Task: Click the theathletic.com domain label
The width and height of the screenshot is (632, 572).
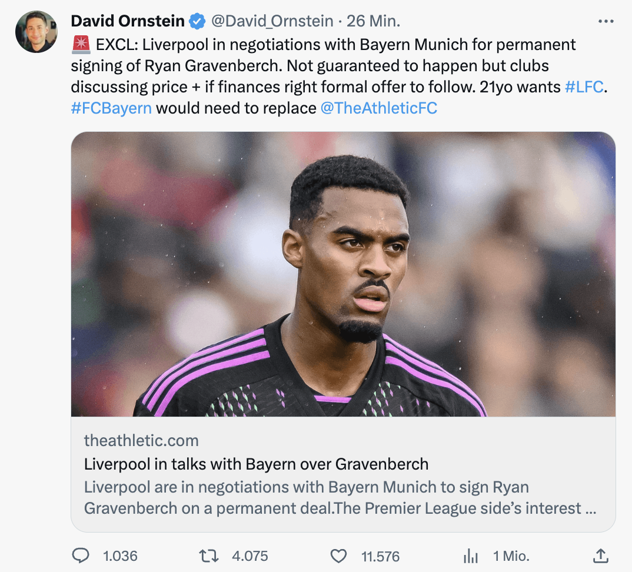Action: click(141, 440)
